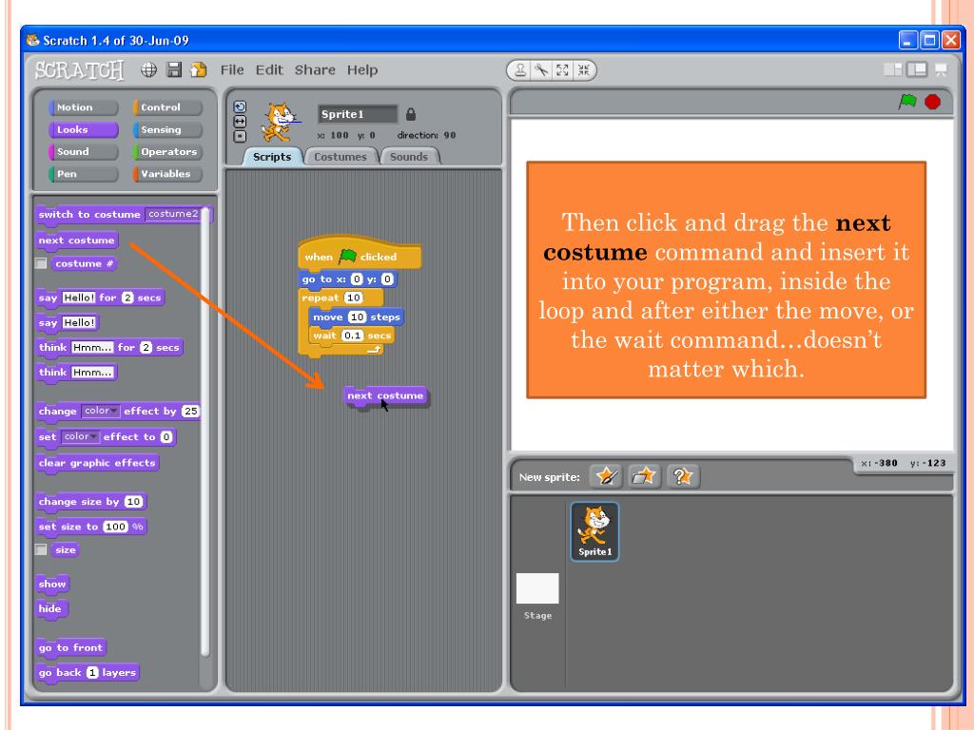Click the green flag to start scripts
974x730 pixels.
[907, 101]
